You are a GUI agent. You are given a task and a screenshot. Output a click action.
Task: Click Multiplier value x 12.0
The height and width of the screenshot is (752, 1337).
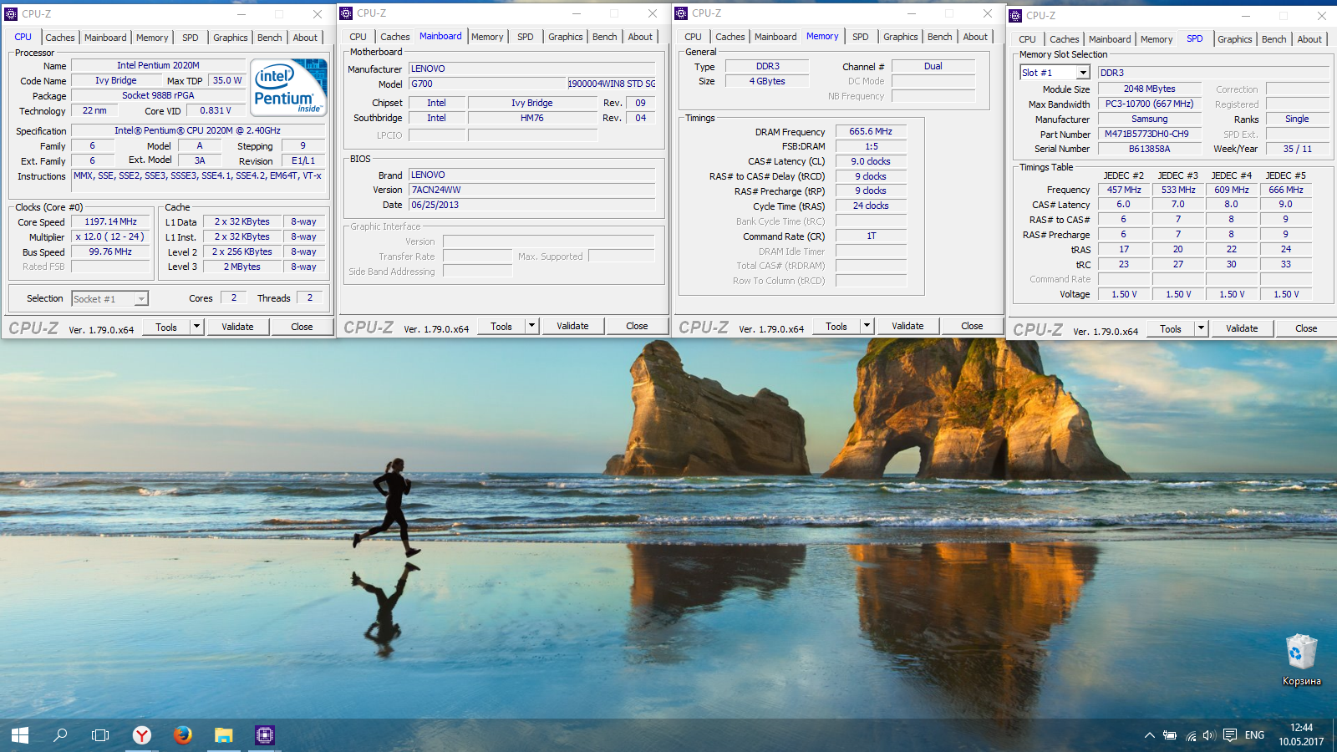(x=110, y=236)
